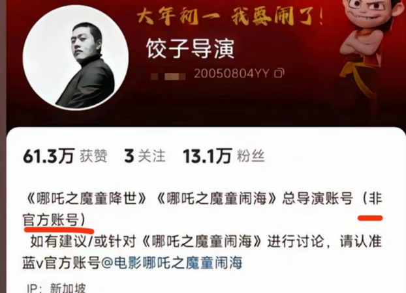Tap the IP: 新加坡 location text
The image size is (406, 293).
point(56,288)
